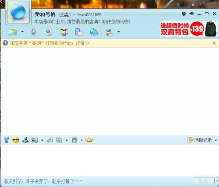Click the blue info icon in notice bar

(x=5, y=43)
